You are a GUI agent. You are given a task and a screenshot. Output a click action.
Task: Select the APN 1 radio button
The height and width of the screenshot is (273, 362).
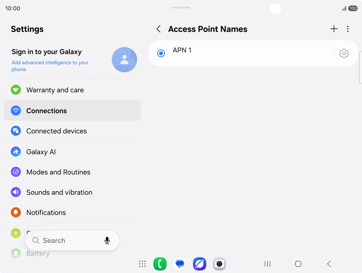[x=161, y=53]
